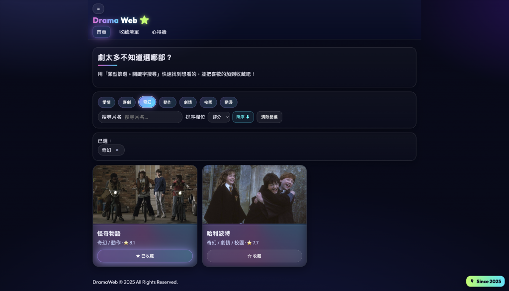The height and width of the screenshot is (291, 509).
Task: Unfavorite 怪奇物語 via ★ 已收藏 button
Action: pos(145,256)
